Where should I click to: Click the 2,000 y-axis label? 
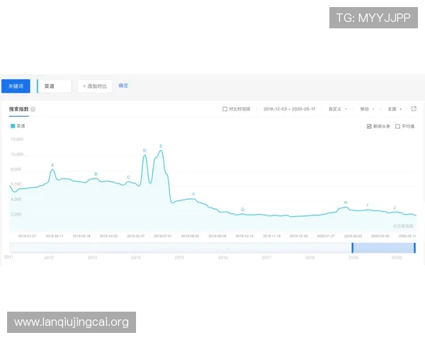coord(16,214)
